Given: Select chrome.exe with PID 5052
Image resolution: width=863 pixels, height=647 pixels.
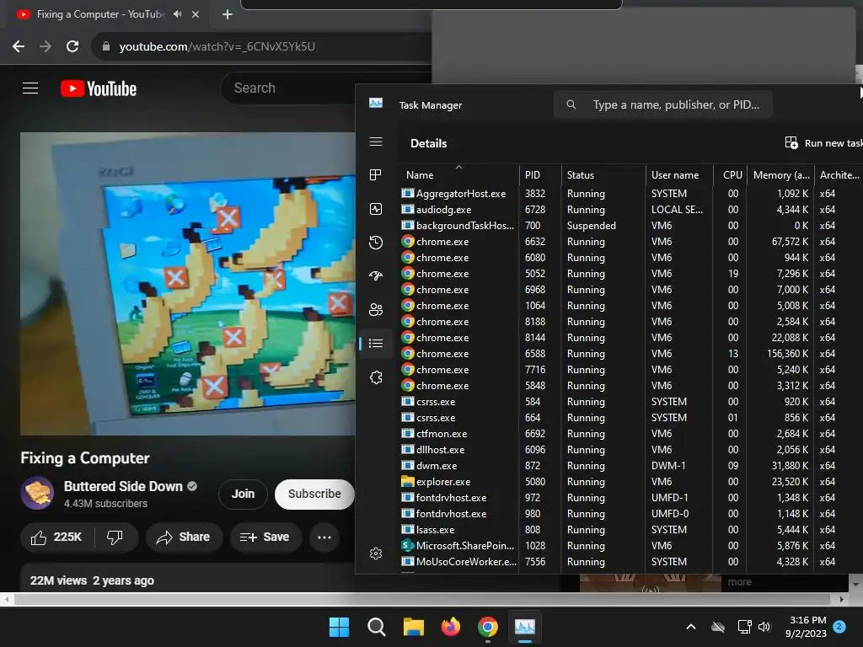Looking at the screenshot, I should point(630,274).
